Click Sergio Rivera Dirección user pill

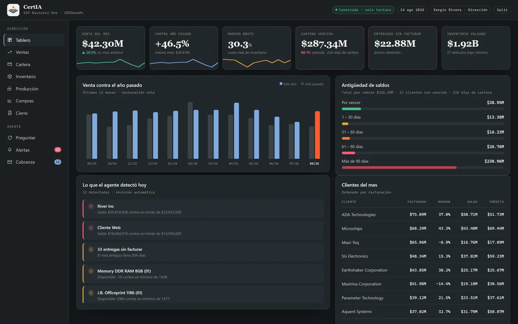tap(460, 10)
